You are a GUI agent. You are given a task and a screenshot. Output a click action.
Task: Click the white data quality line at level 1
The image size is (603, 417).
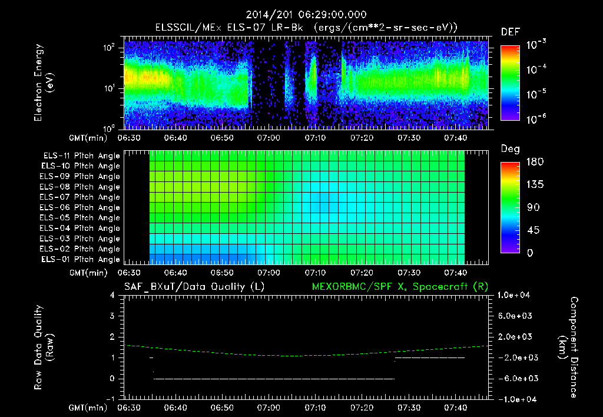click(x=429, y=358)
